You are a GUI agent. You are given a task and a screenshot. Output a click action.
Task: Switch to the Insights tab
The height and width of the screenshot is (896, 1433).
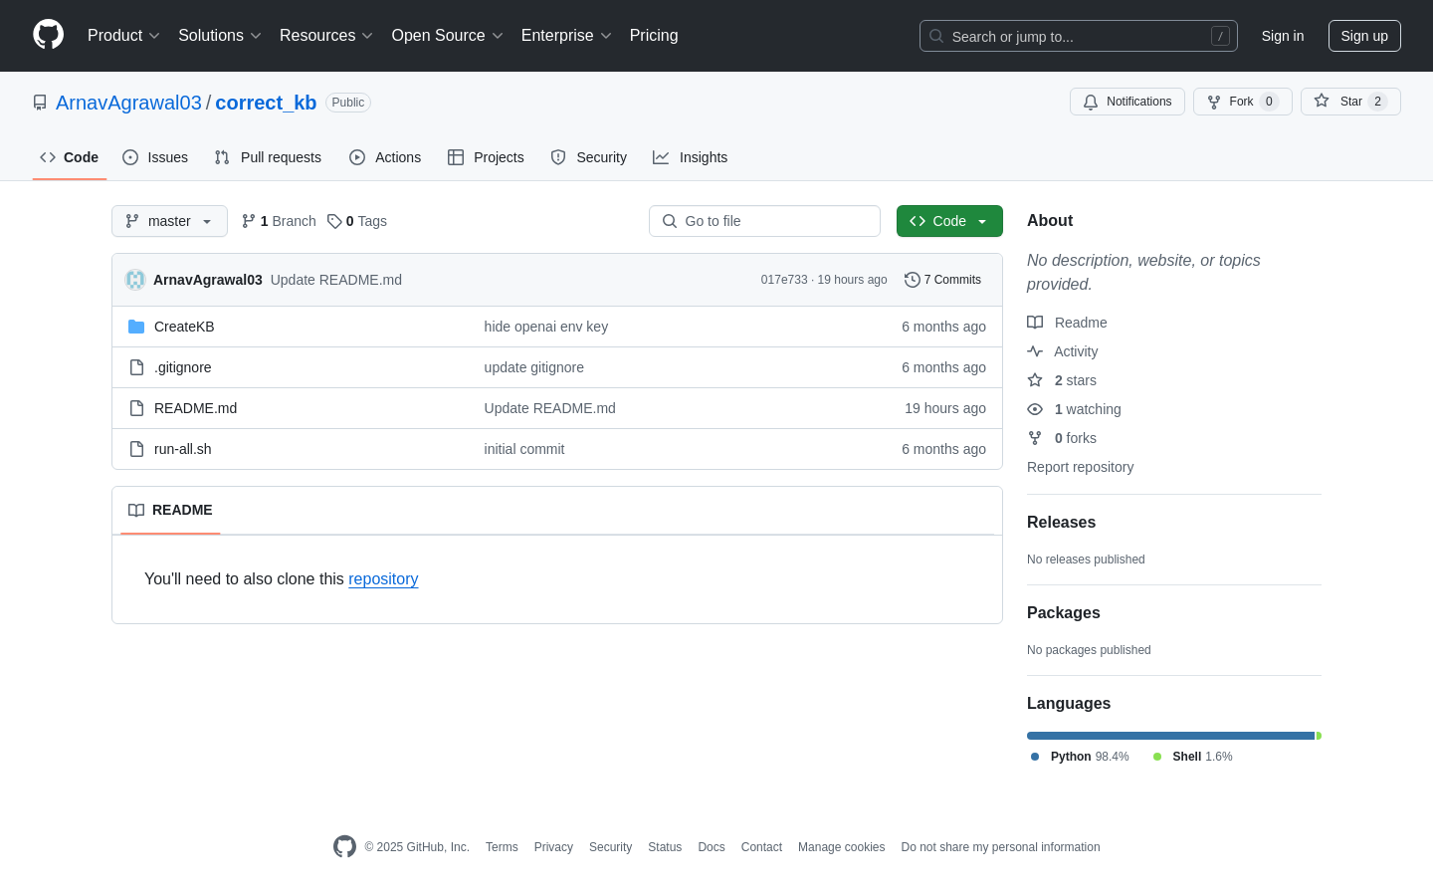click(691, 157)
